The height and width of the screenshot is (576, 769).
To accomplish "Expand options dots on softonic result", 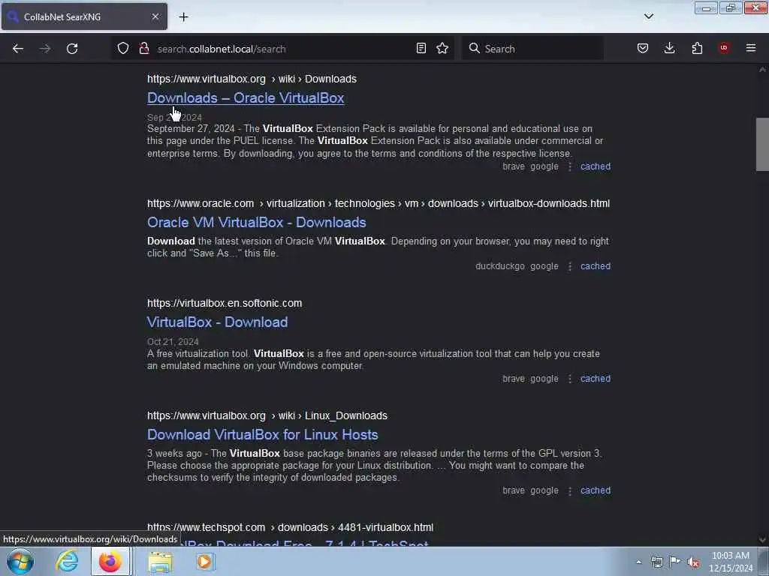I will coord(569,379).
